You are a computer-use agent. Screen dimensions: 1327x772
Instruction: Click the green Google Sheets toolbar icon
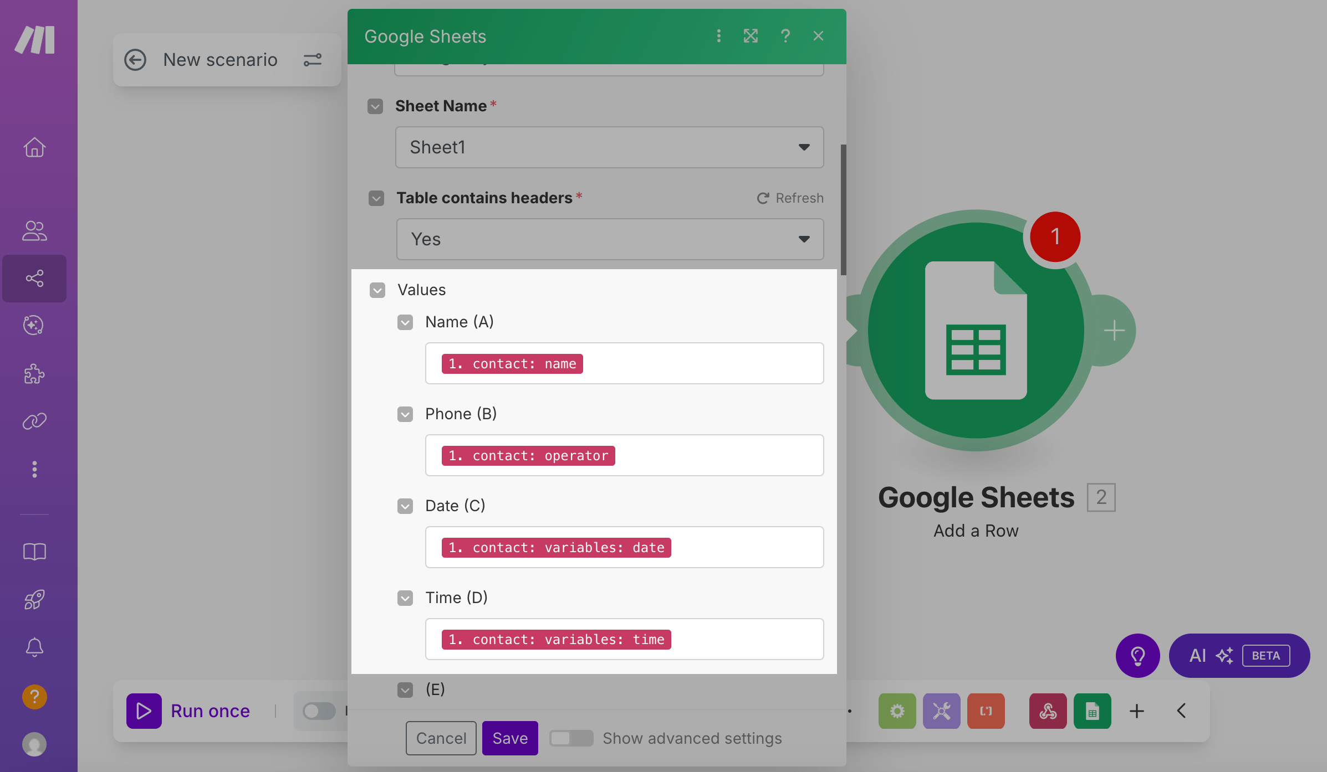pyautogui.click(x=1092, y=711)
